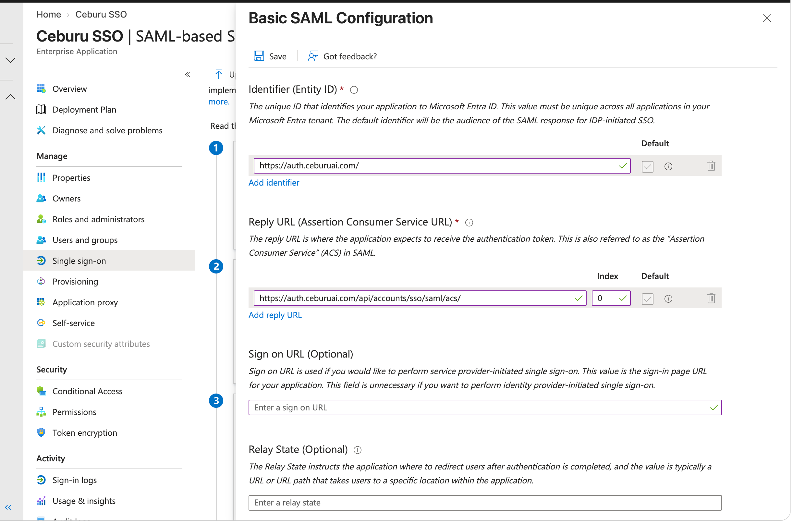Click the Add reply URL link
The height and width of the screenshot is (523, 793).
point(276,316)
